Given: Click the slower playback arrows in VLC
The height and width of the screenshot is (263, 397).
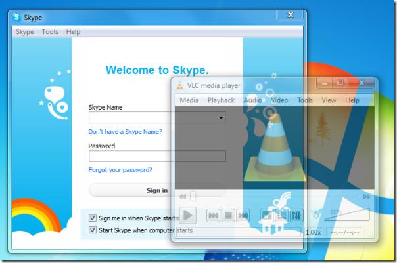Looking at the screenshot, I should pos(183,197).
